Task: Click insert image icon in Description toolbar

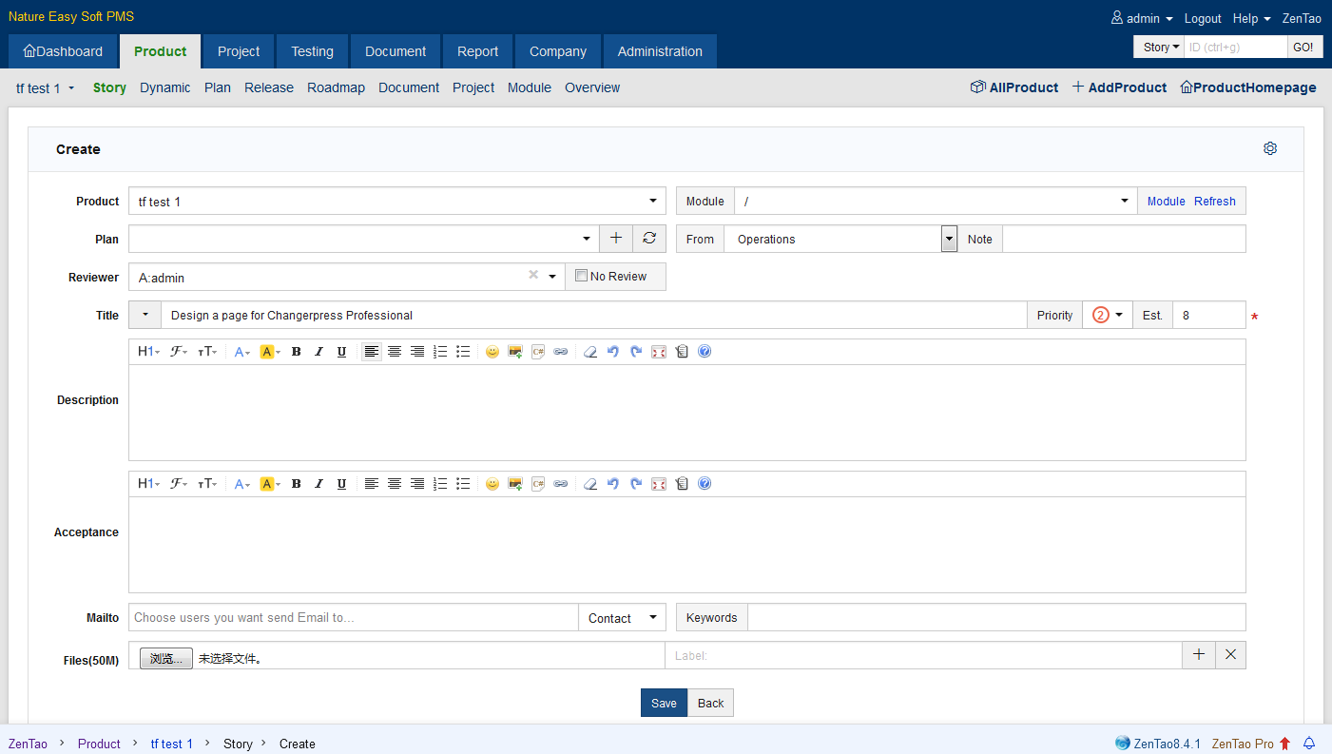Action: (515, 352)
